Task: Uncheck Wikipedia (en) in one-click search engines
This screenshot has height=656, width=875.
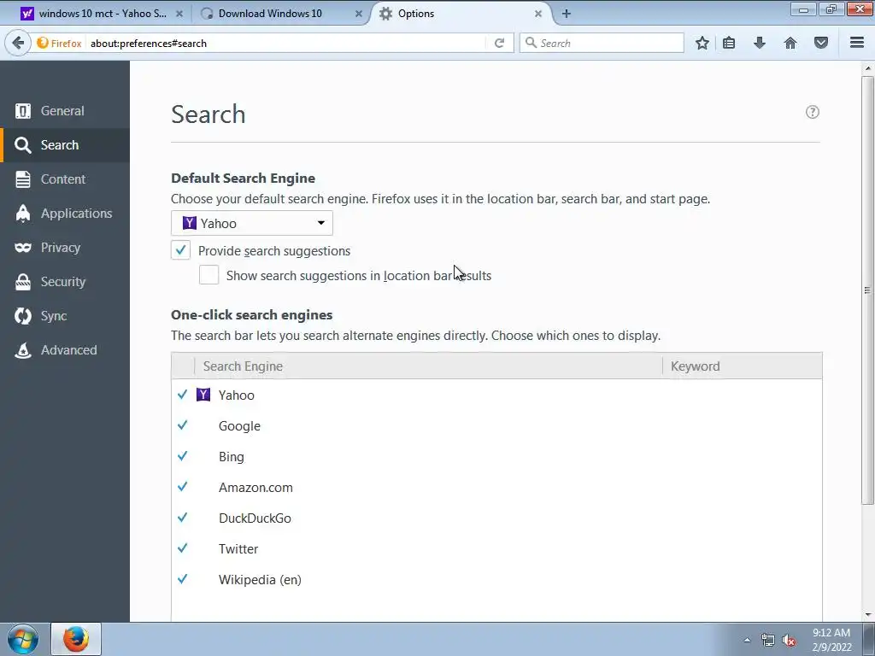Action: tap(183, 579)
